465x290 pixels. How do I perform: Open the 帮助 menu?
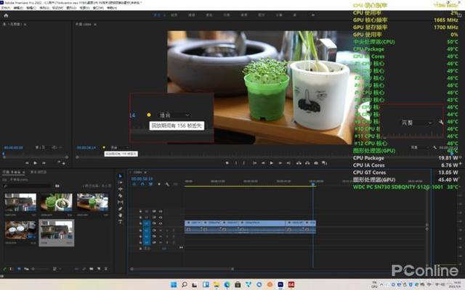tap(111, 8)
